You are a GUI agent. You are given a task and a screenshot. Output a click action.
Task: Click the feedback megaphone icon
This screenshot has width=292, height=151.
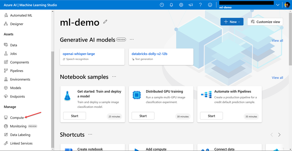[191, 5]
